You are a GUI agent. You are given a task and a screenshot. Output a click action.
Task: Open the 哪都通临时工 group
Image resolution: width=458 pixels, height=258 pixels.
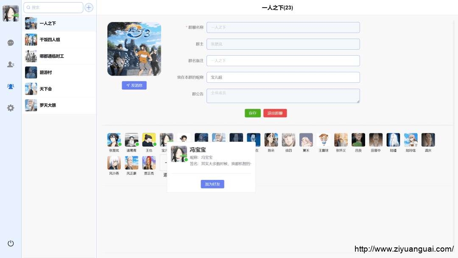click(x=59, y=56)
